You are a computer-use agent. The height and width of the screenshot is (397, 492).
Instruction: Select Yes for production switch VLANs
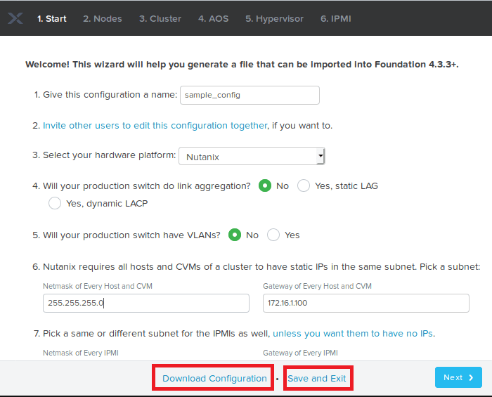[x=273, y=235]
